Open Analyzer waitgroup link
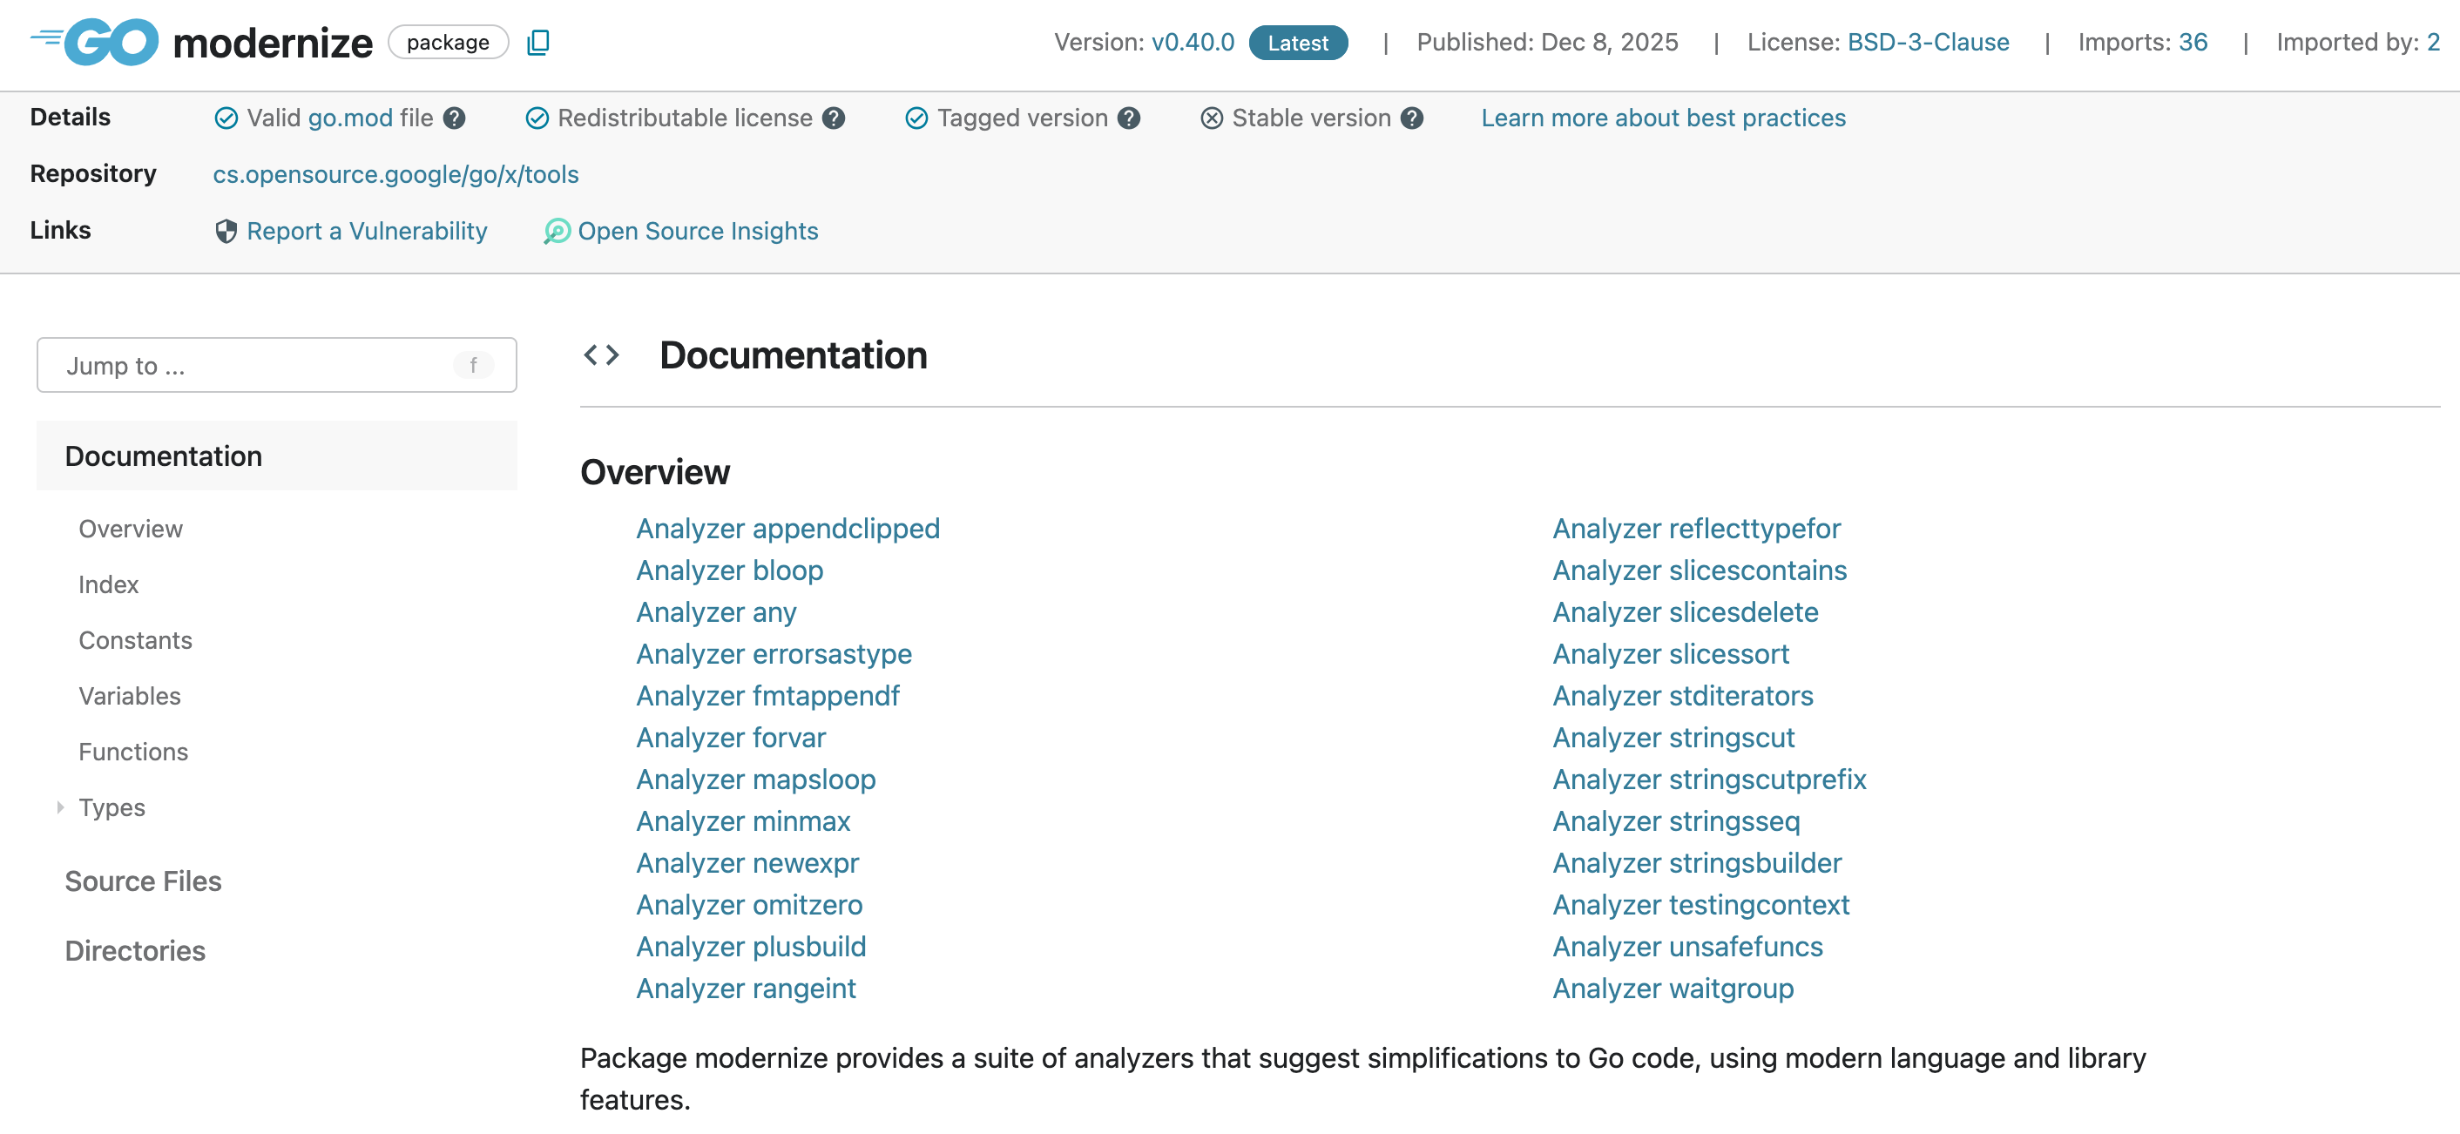 (1673, 989)
